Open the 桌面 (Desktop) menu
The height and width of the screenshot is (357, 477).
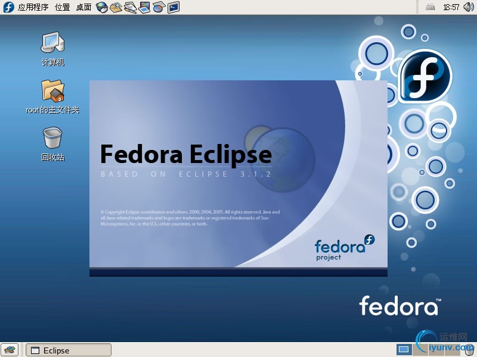(x=83, y=7)
